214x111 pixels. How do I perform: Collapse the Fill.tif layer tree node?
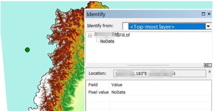pyautogui.click(x=90, y=36)
